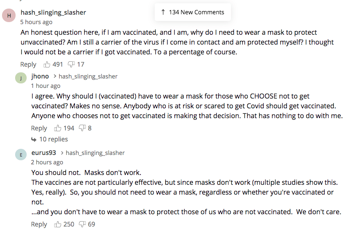Screen dimensions: 348x231
Task: Upvote hash_slinging_slasher's comment
Action: (x=47, y=64)
